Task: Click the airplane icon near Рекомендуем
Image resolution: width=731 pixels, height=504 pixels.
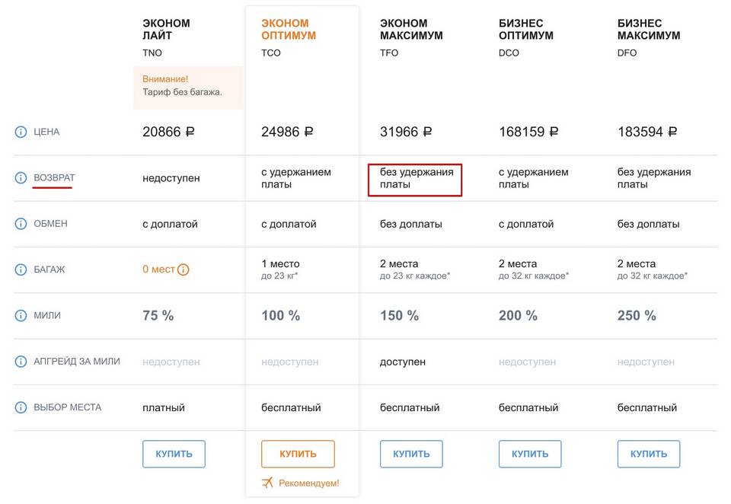Action: (267, 483)
